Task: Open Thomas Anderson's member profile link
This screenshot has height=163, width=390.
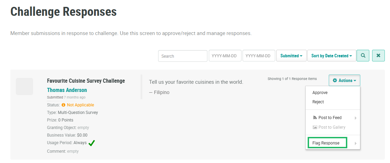Action: (x=67, y=90)
